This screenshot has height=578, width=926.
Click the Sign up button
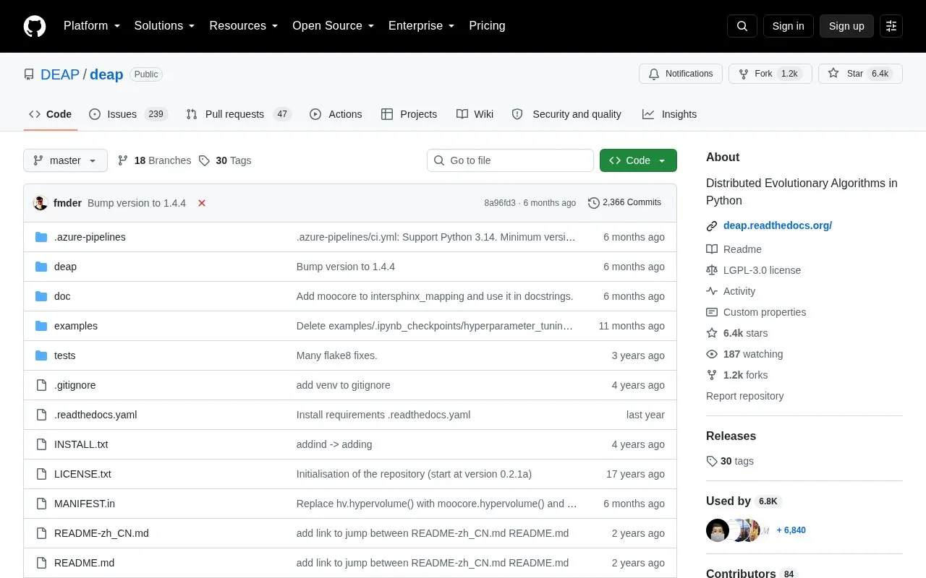coord(846,26)
